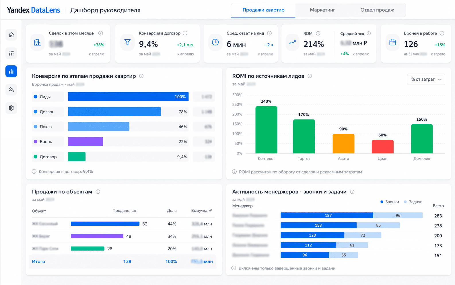Click info icon beside ROMI calculation footnote

click(234, 172)
